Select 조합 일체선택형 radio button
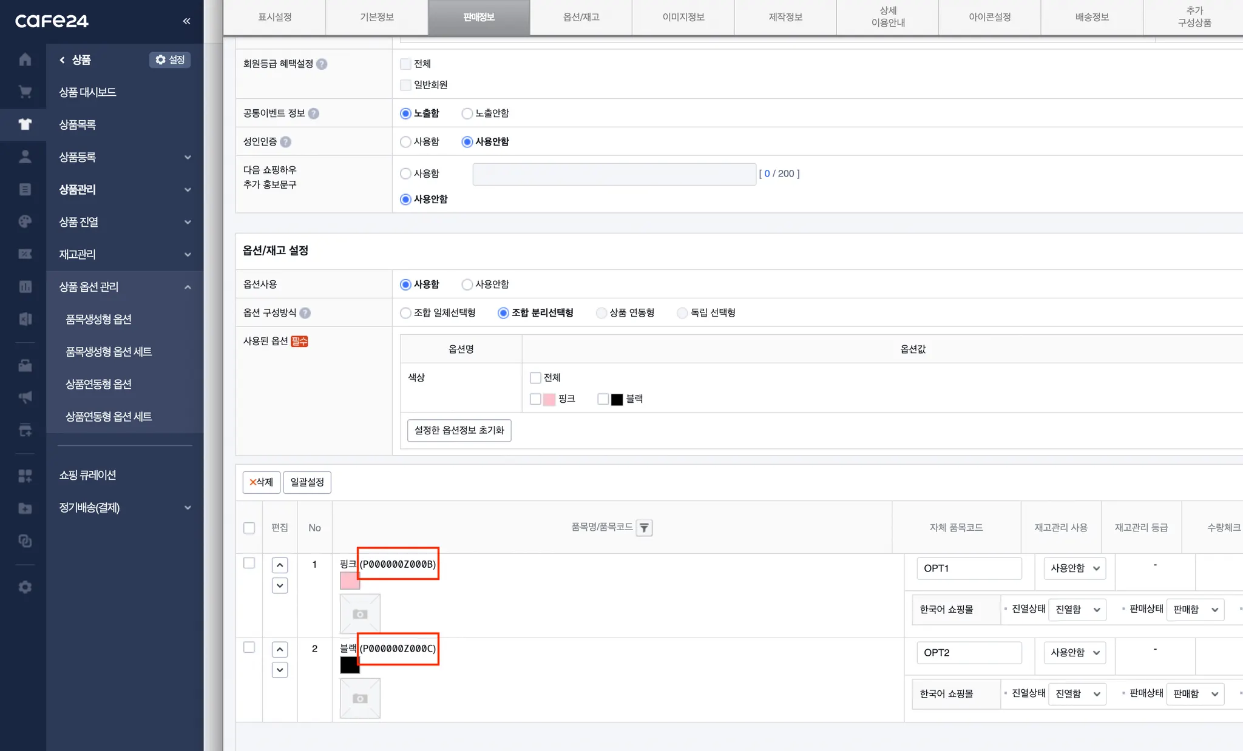The width and height of the screenshot is (1243, 751). click(x=406, y=313)
